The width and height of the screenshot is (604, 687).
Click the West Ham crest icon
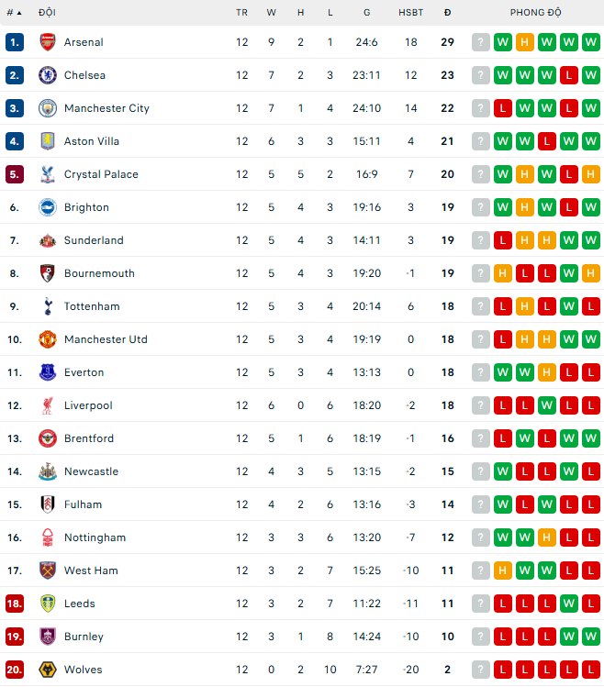48,571
